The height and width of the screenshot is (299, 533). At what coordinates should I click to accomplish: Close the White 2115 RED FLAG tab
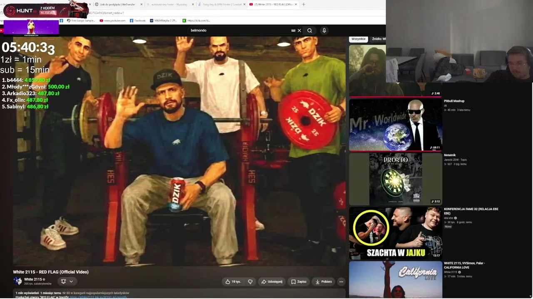click(296, 4)
